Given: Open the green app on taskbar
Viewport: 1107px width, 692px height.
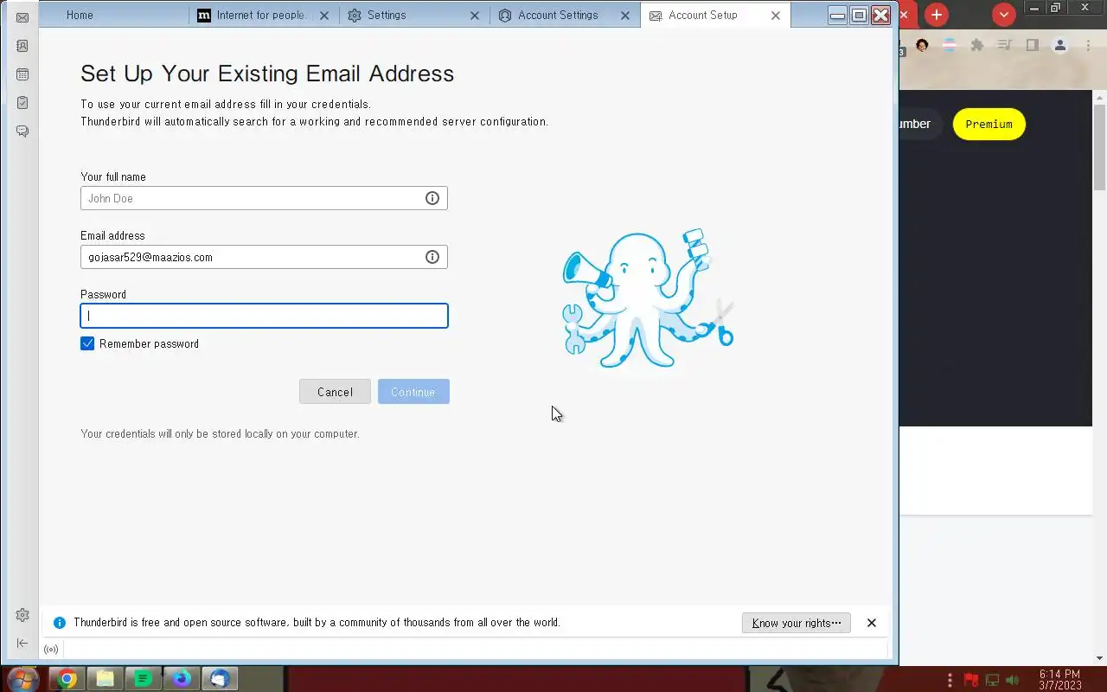Looking at the screenshot, I should (x=144, y=679).
